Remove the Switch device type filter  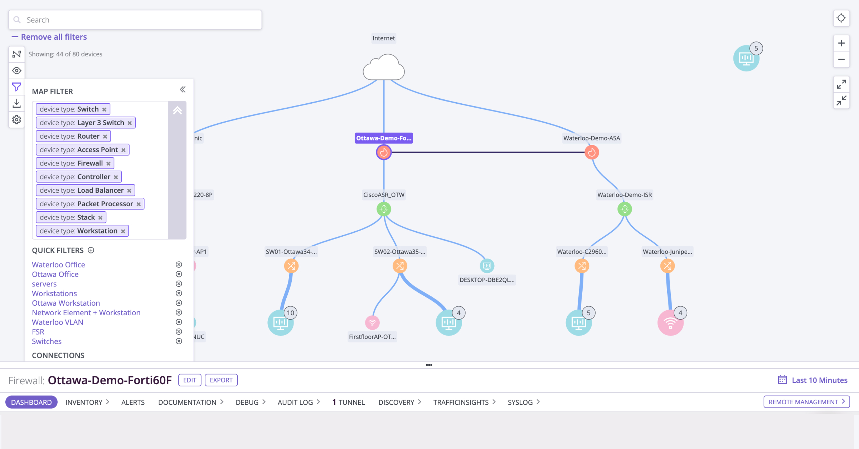104,109
